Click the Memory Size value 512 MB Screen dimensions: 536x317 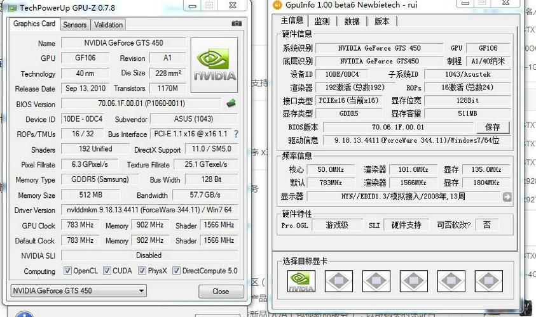click(90, 195)
